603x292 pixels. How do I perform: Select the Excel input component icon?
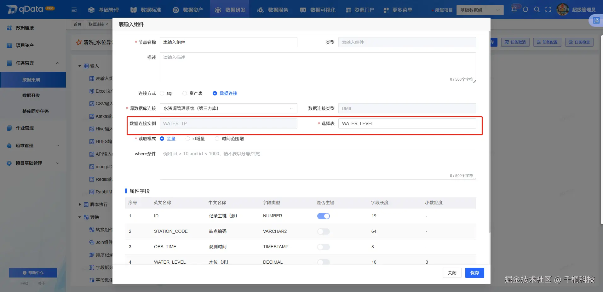[x=92, y=91]
